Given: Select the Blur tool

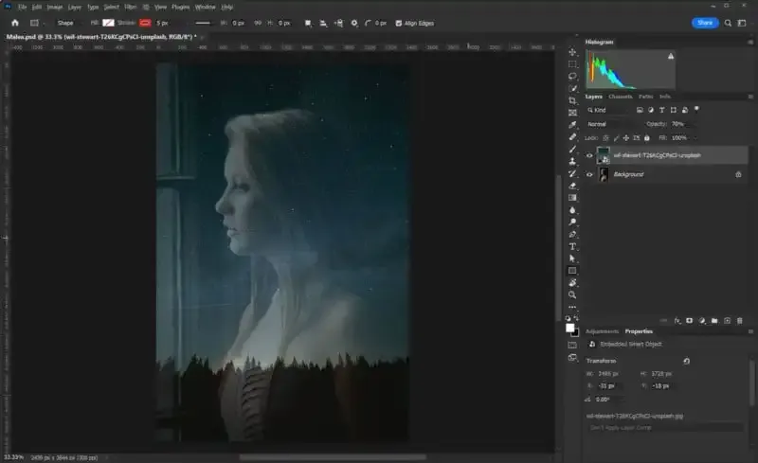Looking at the screenshot, I should pyautogui.click(x=572, y=210).
